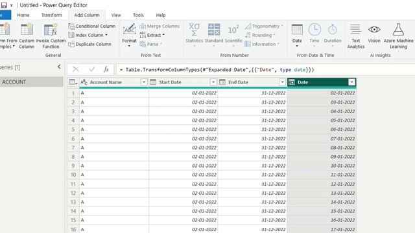Click the Conditional Column button
415x233 pixels.
click(x=92, y=26)
